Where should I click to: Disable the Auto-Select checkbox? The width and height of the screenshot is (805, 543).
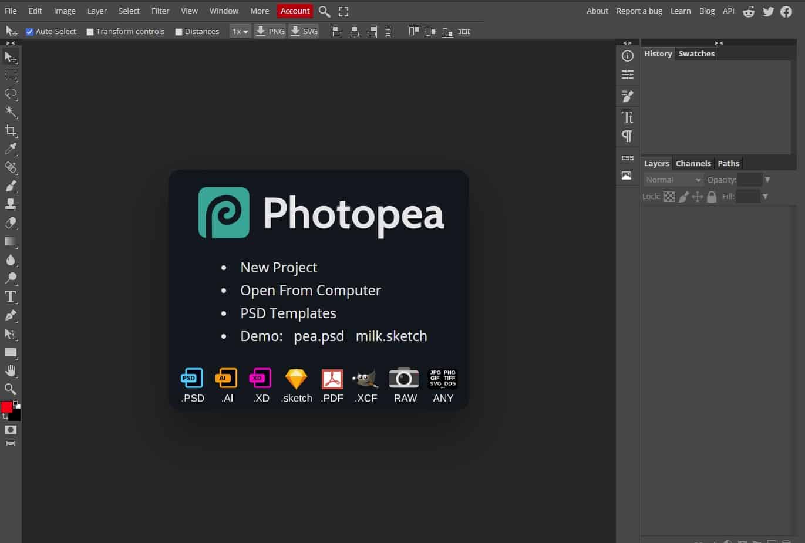coord(29,32)
